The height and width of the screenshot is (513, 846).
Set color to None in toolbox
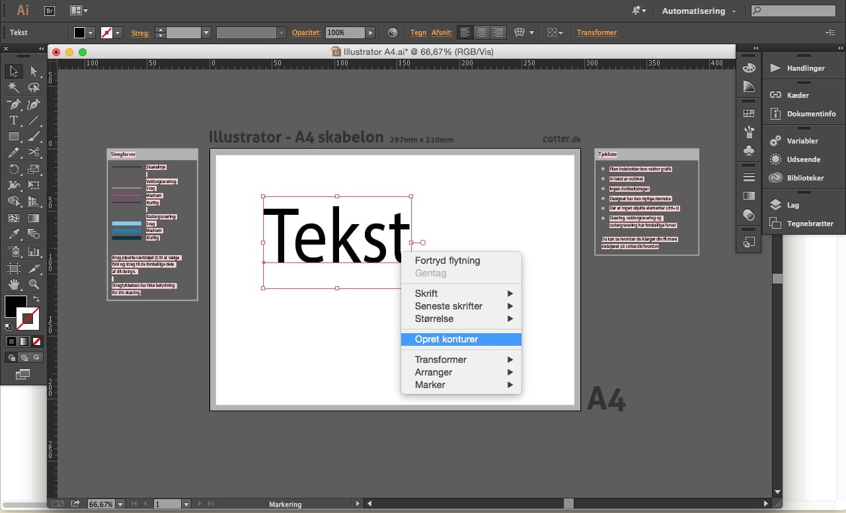(x=37, y=342)
